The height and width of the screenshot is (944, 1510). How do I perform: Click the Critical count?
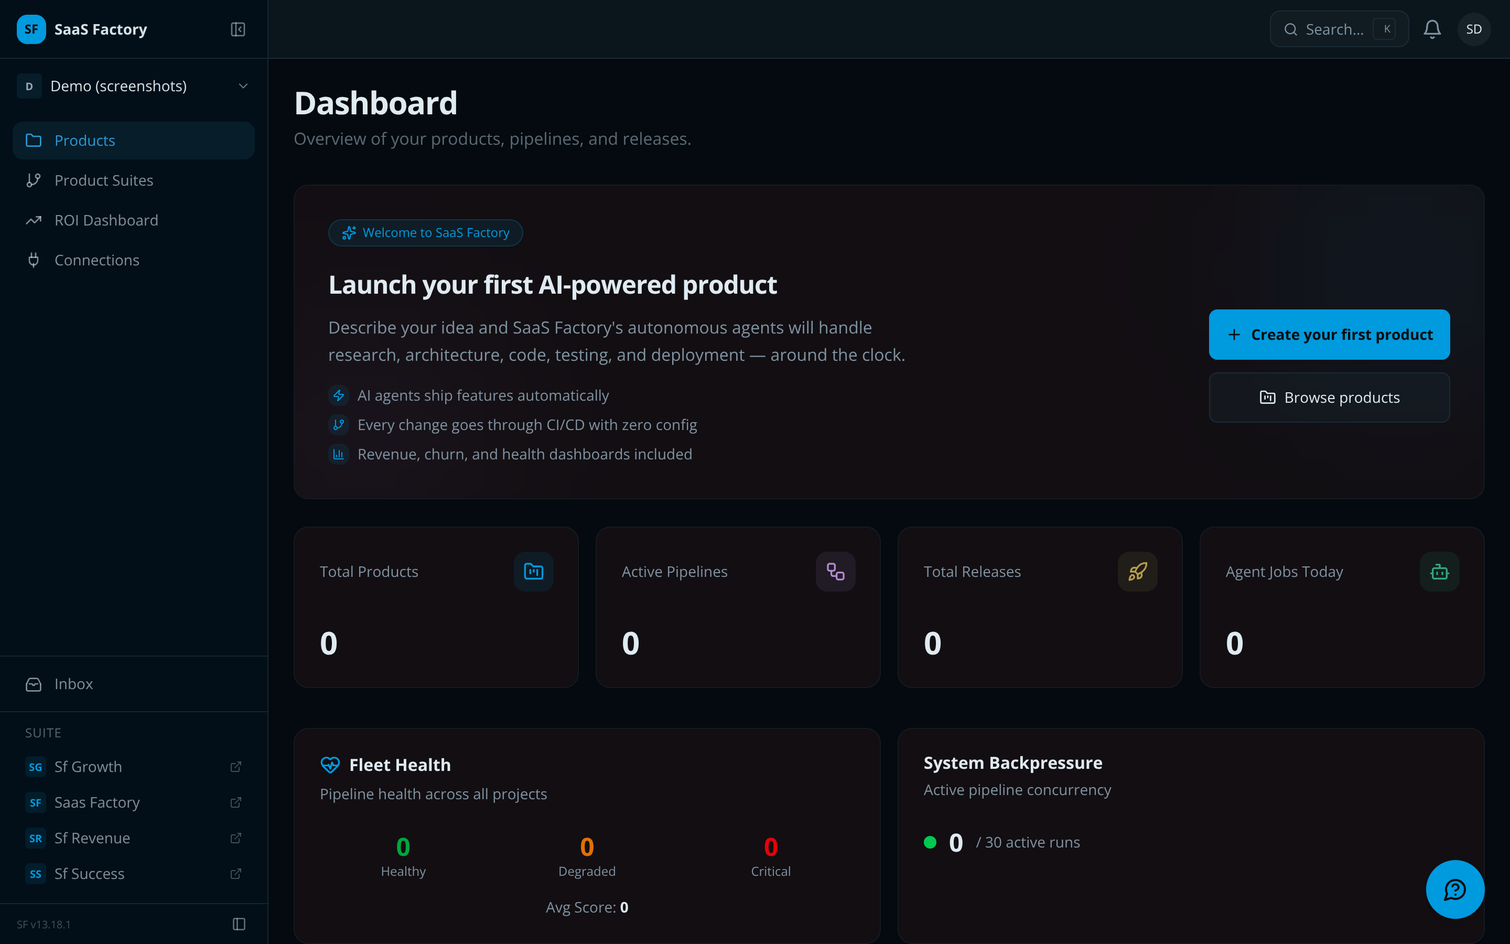(771, 847)
